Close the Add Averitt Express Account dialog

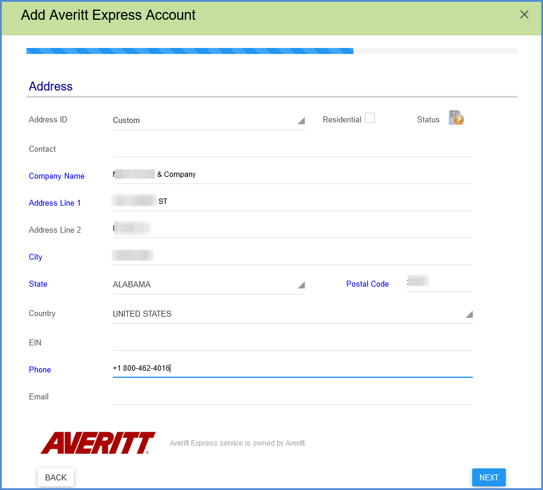(524, 14)
